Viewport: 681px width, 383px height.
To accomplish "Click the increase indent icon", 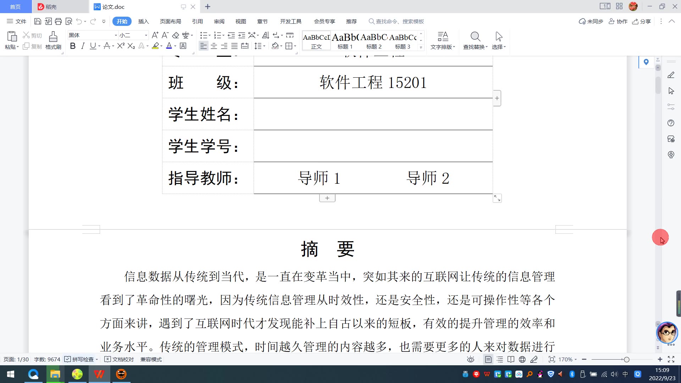I will click(x=242, y=35).
